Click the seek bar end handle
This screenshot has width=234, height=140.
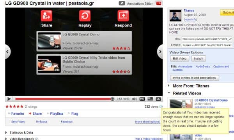click(x=112, y=99)
